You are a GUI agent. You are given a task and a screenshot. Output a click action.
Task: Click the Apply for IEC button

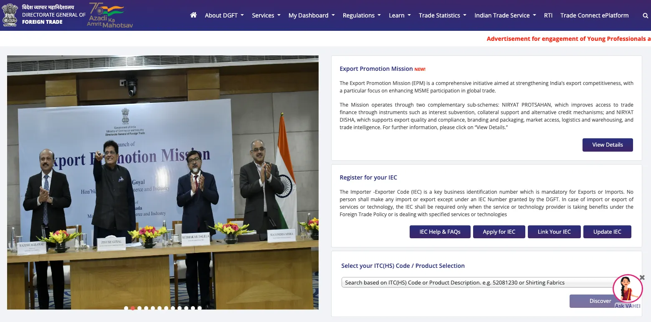[499, 232]
